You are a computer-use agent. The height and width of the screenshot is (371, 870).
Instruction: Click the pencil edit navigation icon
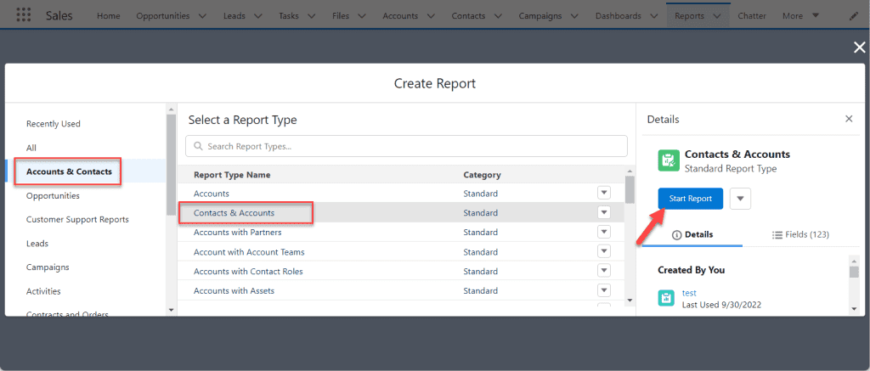coord(853,16)
